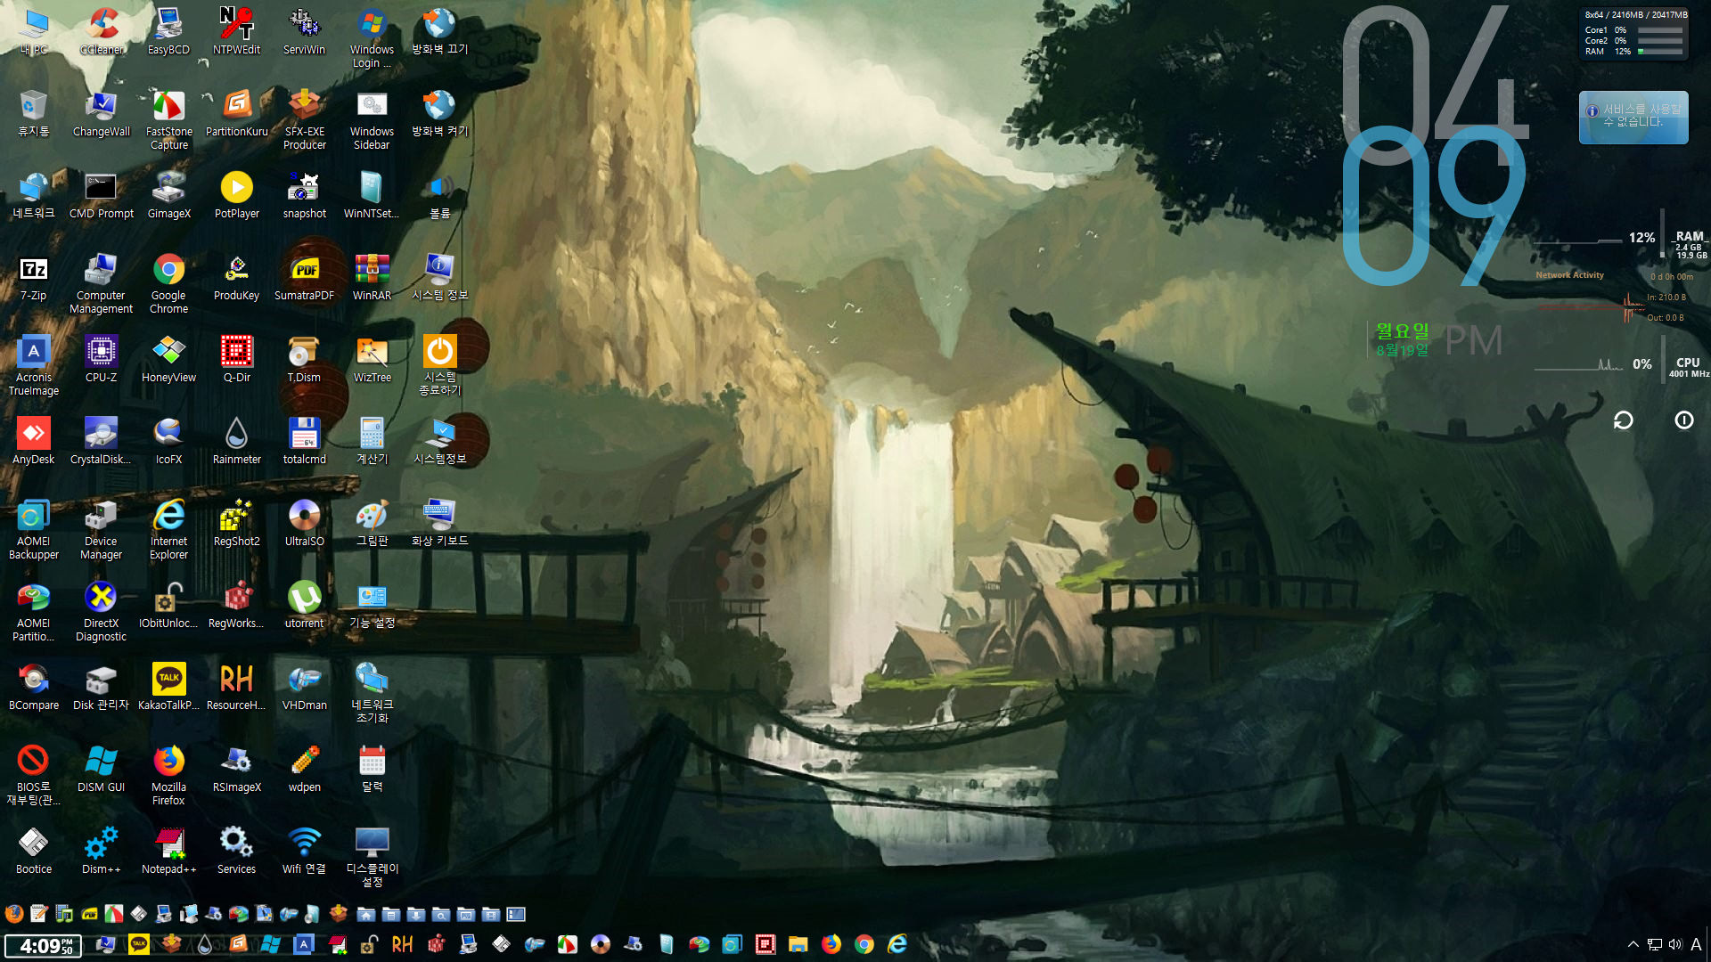Open the HoneyView desktop icon
The height and width of the screenshot is (962, 1711).
point(168,359)
